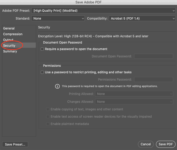This screenshot has width=177, height=150.
Task: Open the Standard dropdown set to None
Action: tap(58, 18)
